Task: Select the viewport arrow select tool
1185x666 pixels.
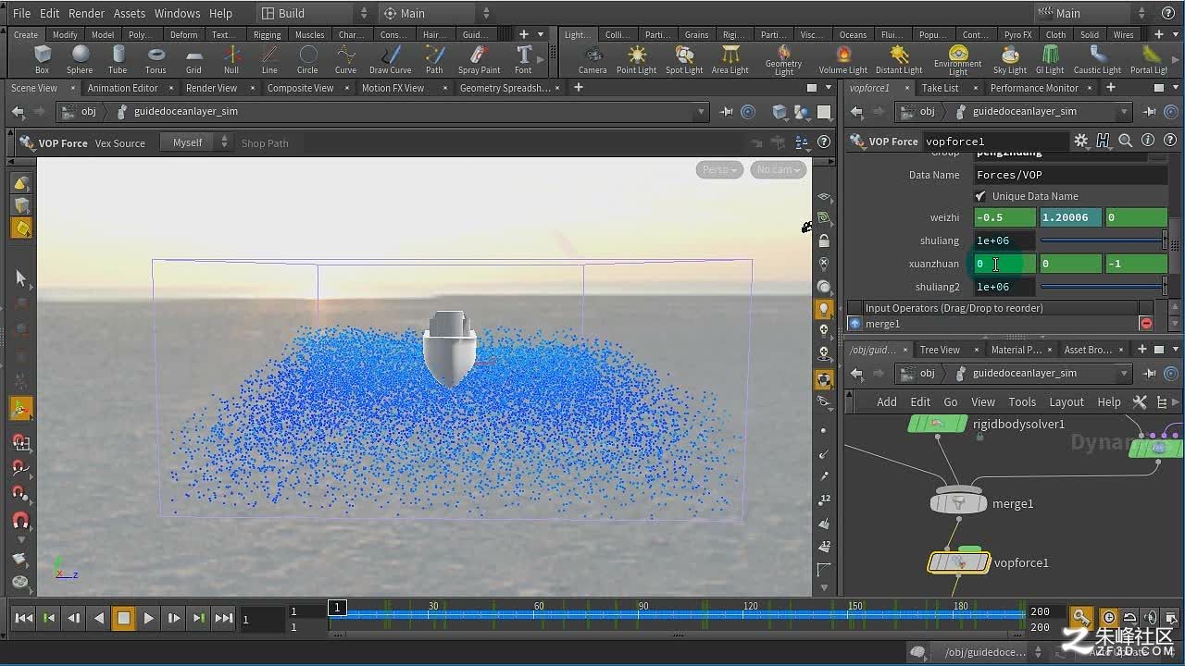Action: tap(20, 278)
